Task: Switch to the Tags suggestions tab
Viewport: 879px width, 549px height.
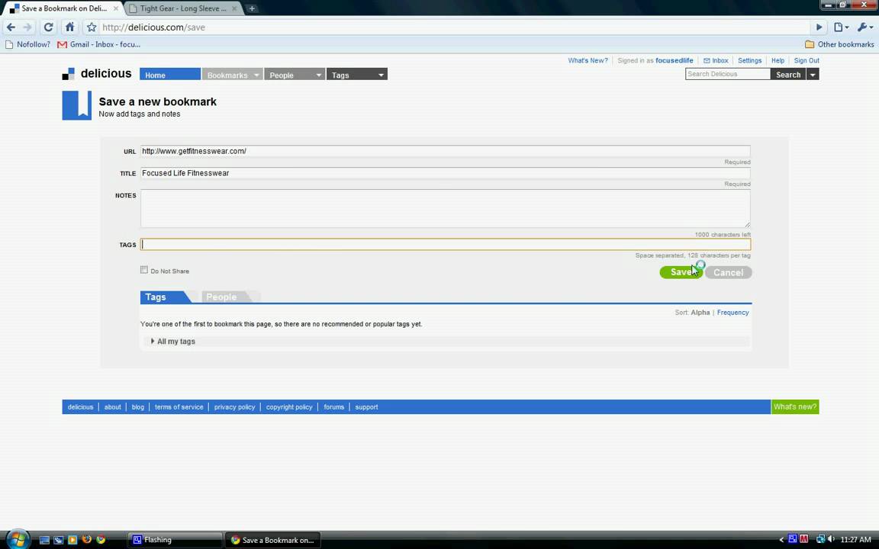Action: tap(163, 297)
